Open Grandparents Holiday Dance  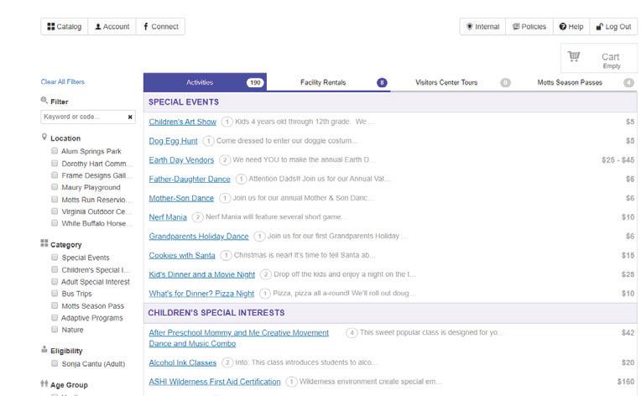tap(199, 237)
